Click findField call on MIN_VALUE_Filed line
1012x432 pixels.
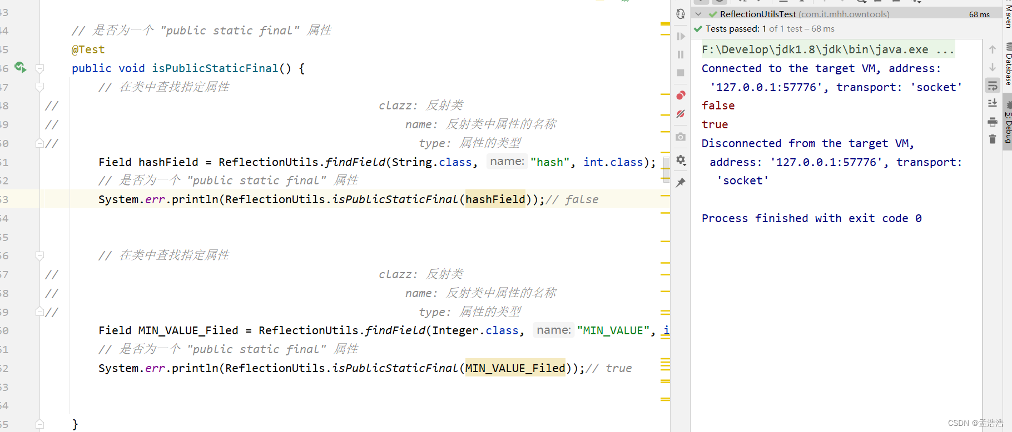tap(395, 330)
